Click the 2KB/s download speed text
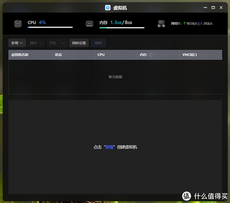Screen dimensions: 230x203 pyautogui.click(x=208, y=24)
